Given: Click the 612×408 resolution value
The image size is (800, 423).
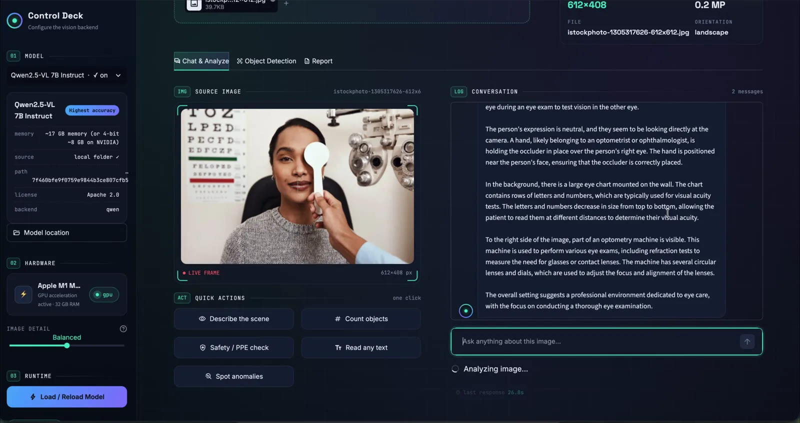Looking at the screenshot, I should [x=587, y=5].
